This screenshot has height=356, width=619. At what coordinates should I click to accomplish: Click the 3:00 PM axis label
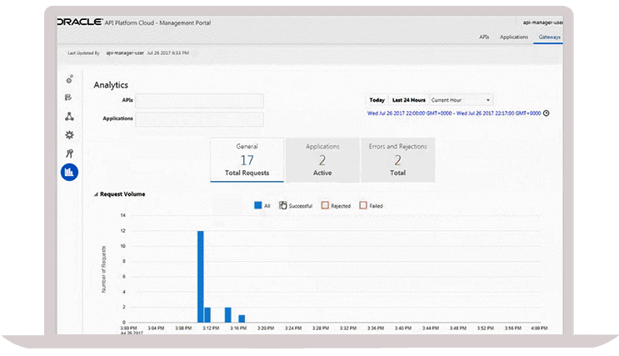(x=128, y=328)
